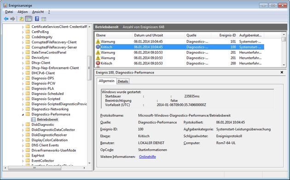Image resolution: width=290 pixels, height=180 pixels.
Task: Click tree pane scroll down arrow
Action: [89, 163]
